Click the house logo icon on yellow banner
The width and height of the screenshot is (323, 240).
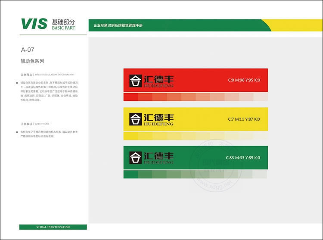tap(136, 119)
